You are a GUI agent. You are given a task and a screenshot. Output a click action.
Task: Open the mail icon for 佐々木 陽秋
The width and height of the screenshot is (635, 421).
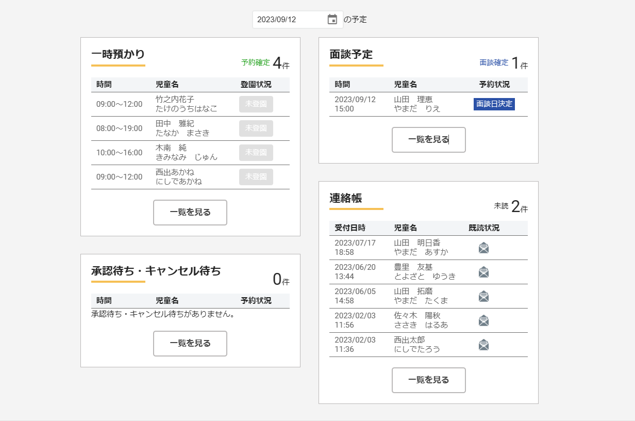tap(483, 320)
